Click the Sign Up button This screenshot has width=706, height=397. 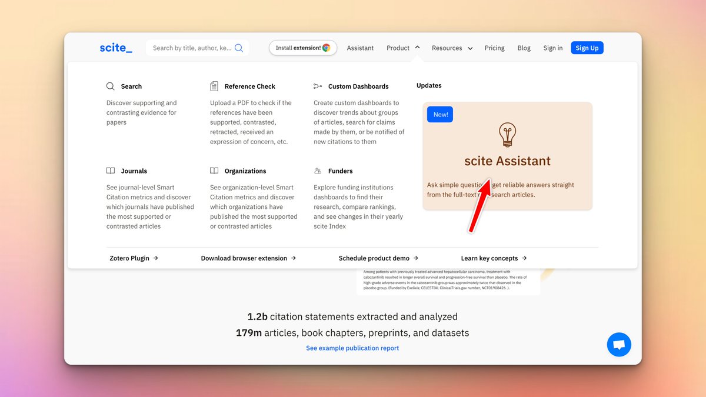tap(587, 48)
